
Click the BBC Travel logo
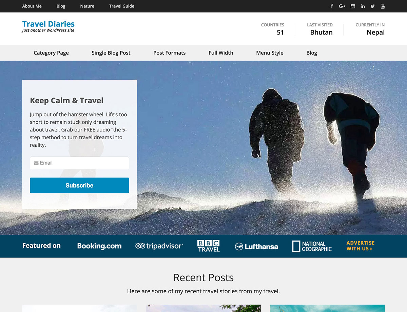click(x=209, y=246)
